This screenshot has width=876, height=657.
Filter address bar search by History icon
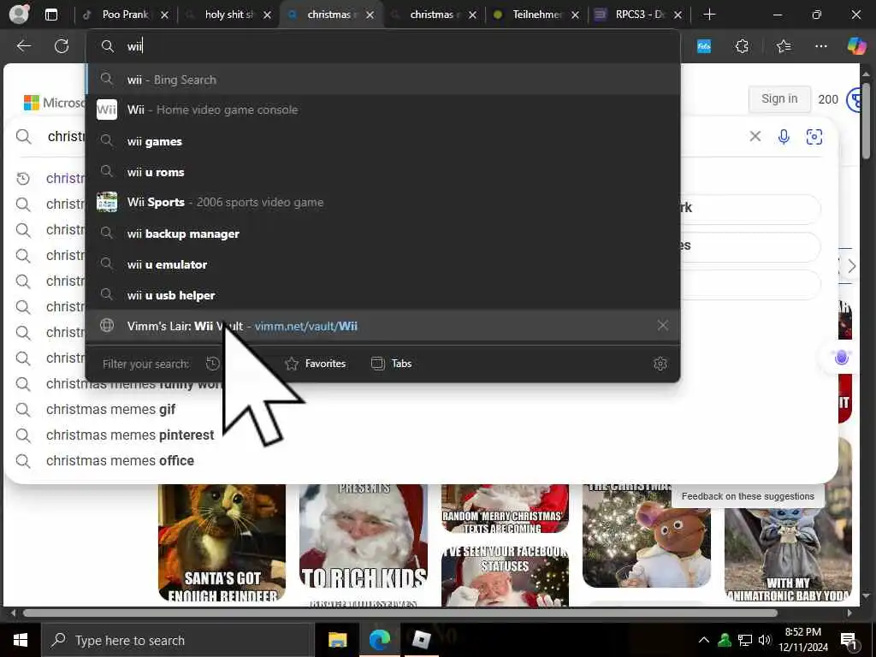213,364
